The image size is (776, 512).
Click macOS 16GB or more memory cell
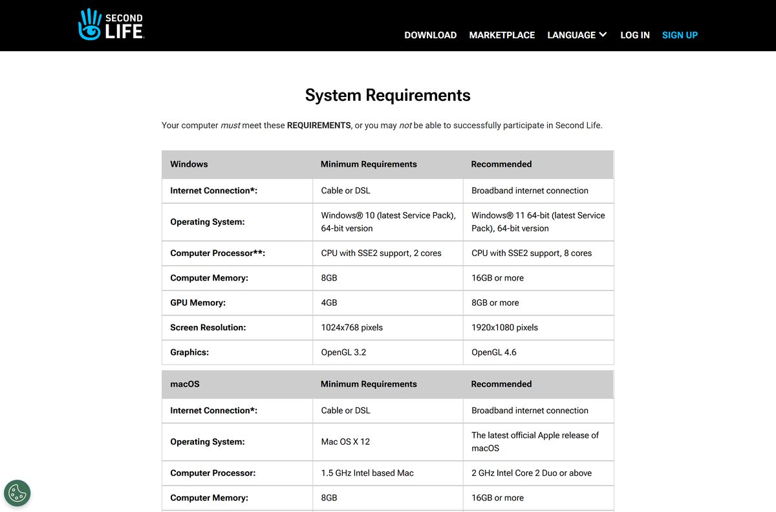click(538, 498)
